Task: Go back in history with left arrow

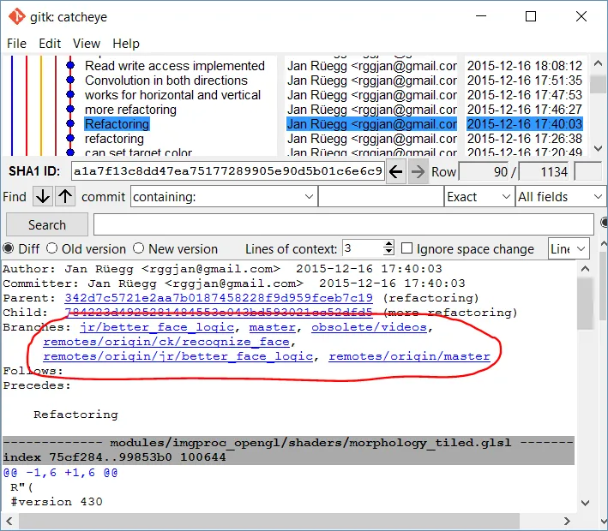Action: point(395,171)
